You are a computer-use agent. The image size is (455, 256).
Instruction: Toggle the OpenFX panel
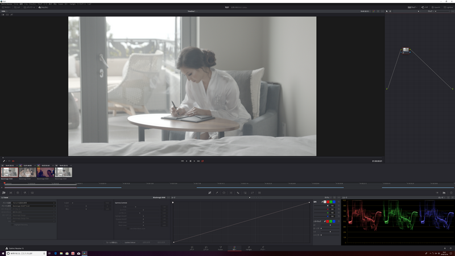[436, 7]
